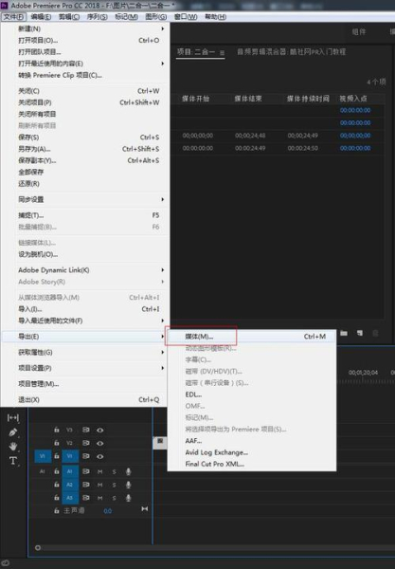Toggle the A1 track lock

click(57, 471)
